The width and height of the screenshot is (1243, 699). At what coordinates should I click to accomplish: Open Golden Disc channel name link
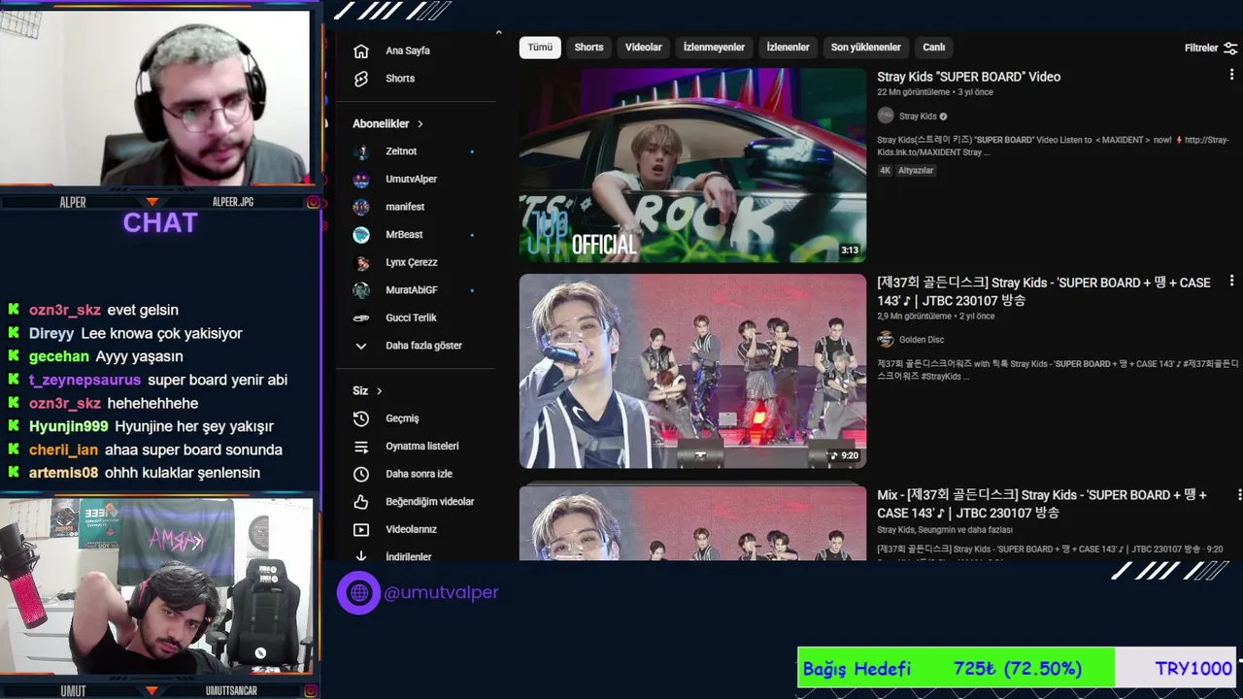[x=922, y=340]
